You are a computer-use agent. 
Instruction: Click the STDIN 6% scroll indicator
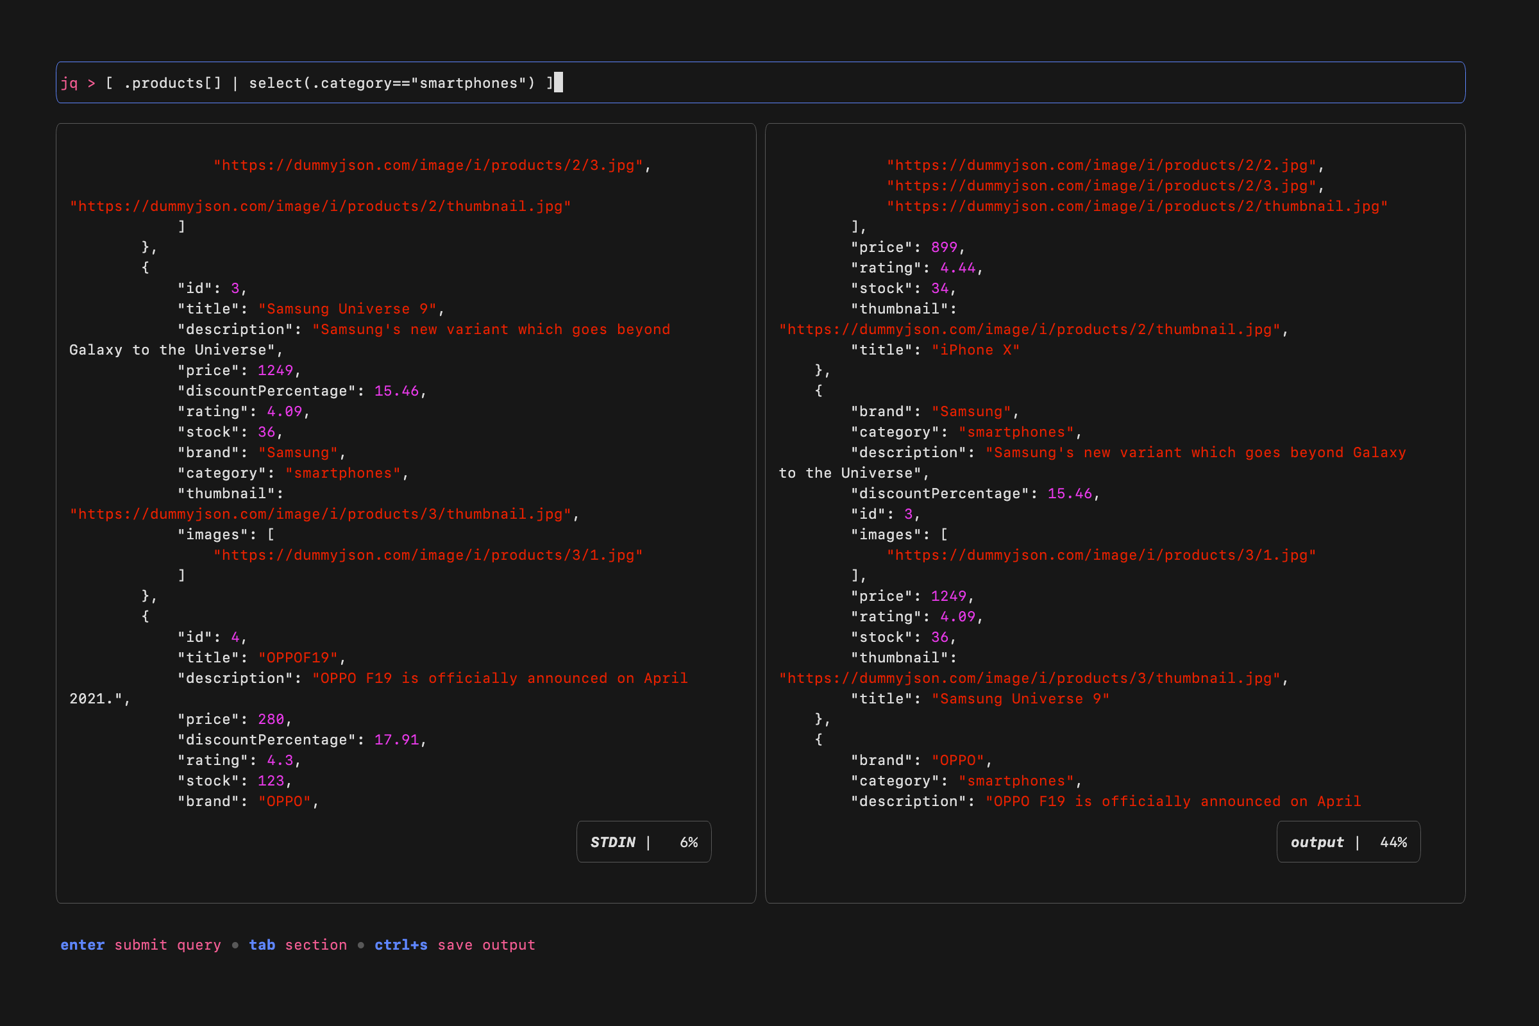[x=644, y=841]
